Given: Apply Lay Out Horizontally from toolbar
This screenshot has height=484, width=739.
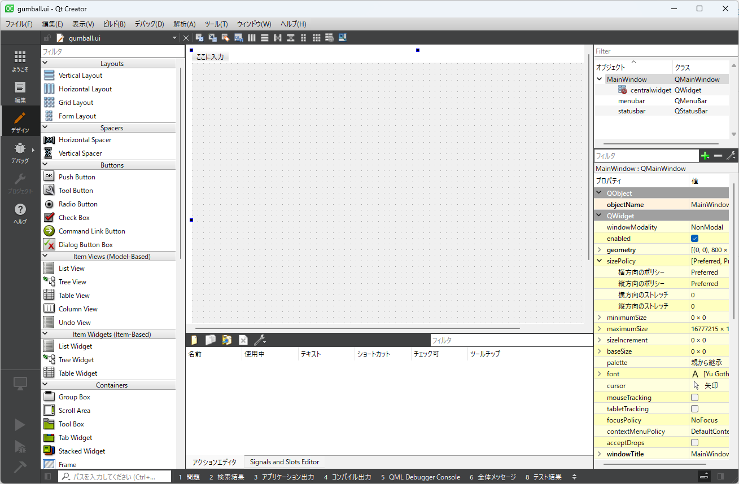Looking at the screenshot, I should pos(251,38).
